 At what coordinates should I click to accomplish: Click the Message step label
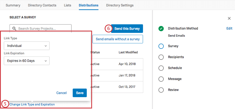click(x=175, y=79)
